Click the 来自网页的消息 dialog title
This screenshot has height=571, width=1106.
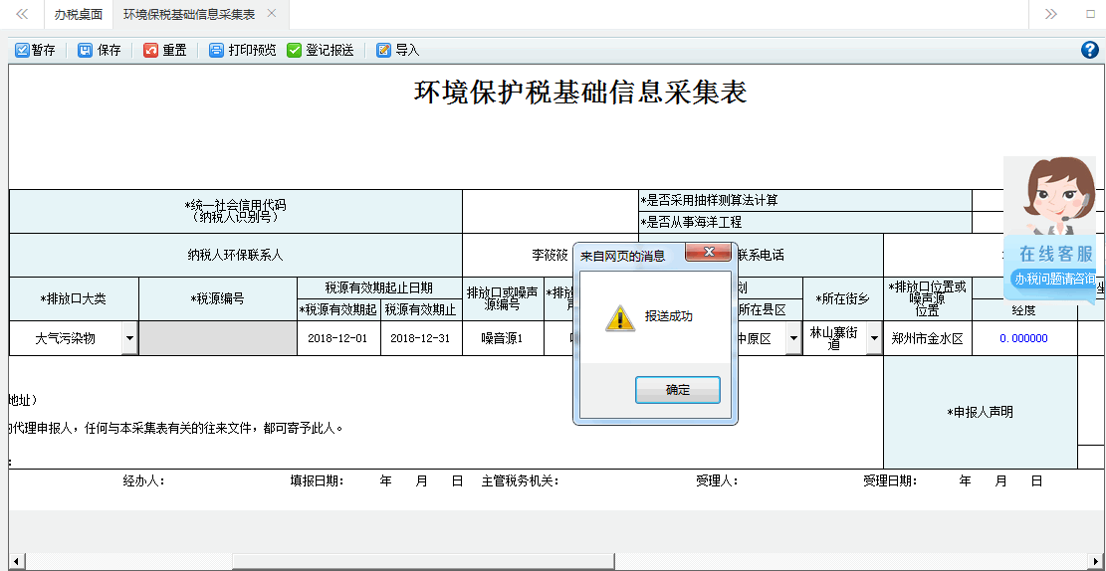[x=622, y=256]
